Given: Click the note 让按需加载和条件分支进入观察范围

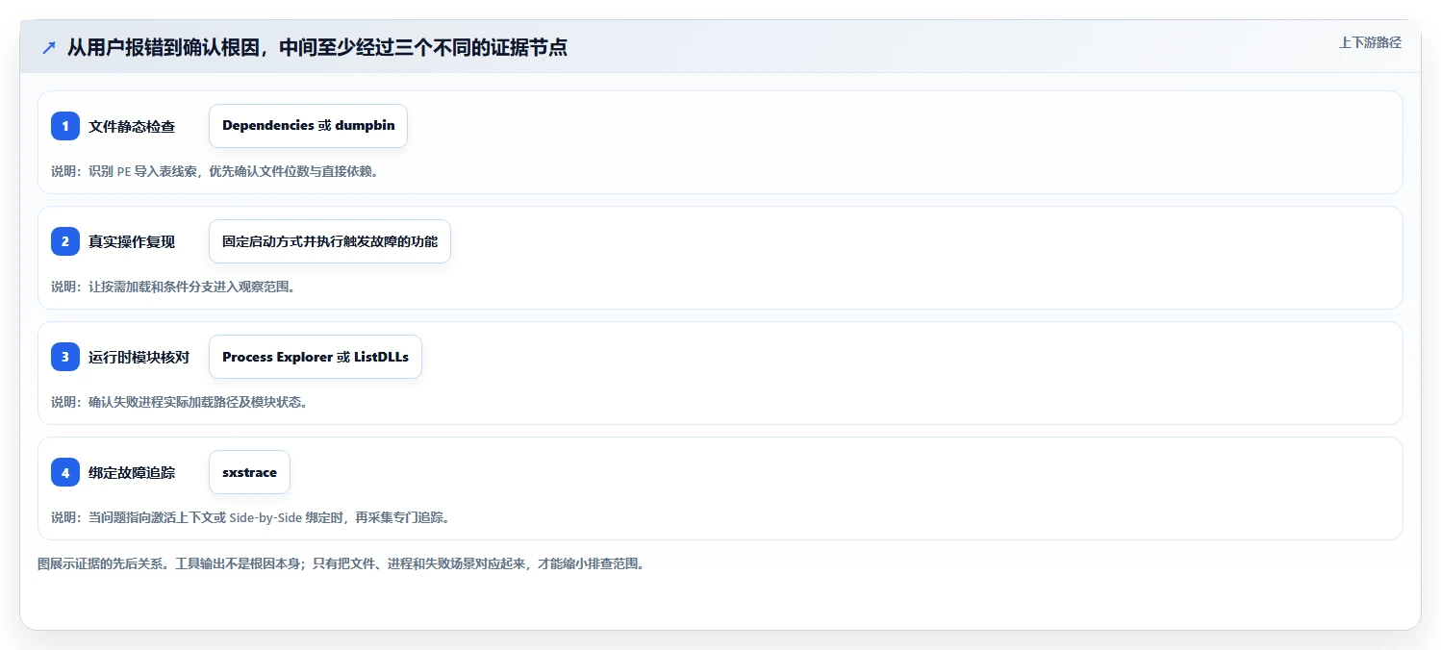Looking at the screenshot, I should click(x=172, y=287).
